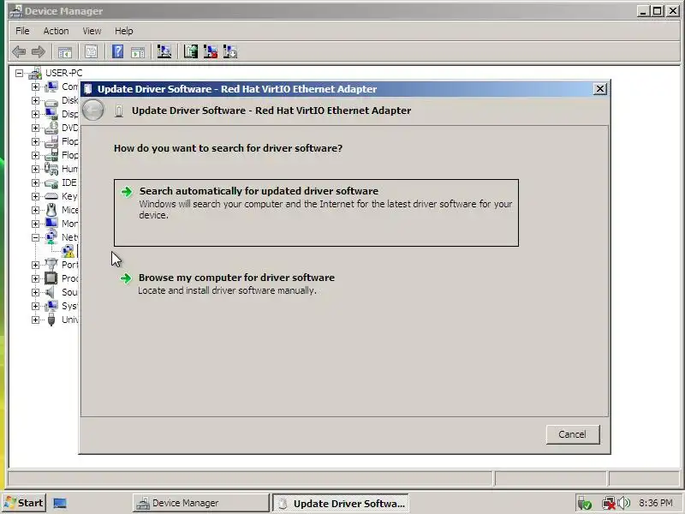685x514 pixels.
Task: Click the Keyboards category icon
Action: [51, 196]
